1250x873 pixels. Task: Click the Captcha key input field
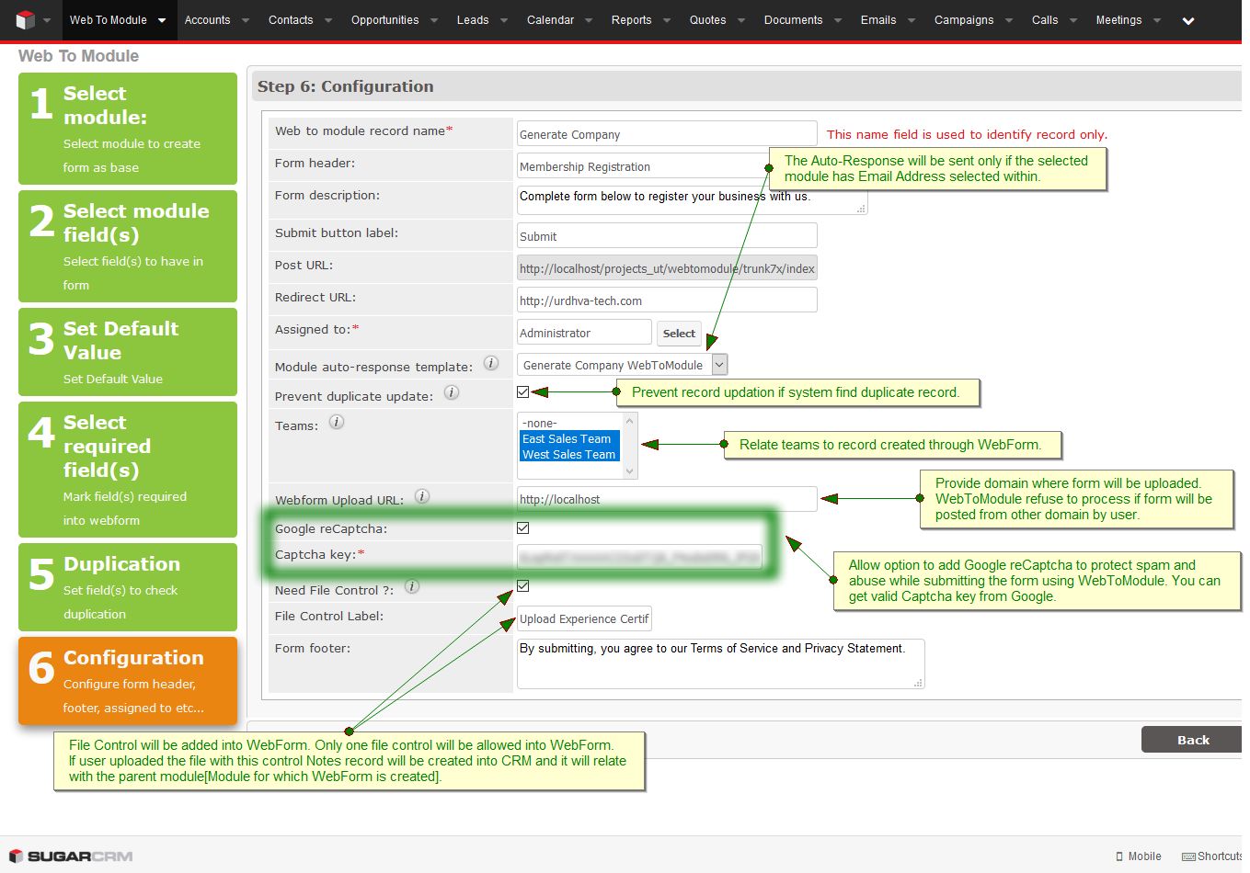coord(639,556)
